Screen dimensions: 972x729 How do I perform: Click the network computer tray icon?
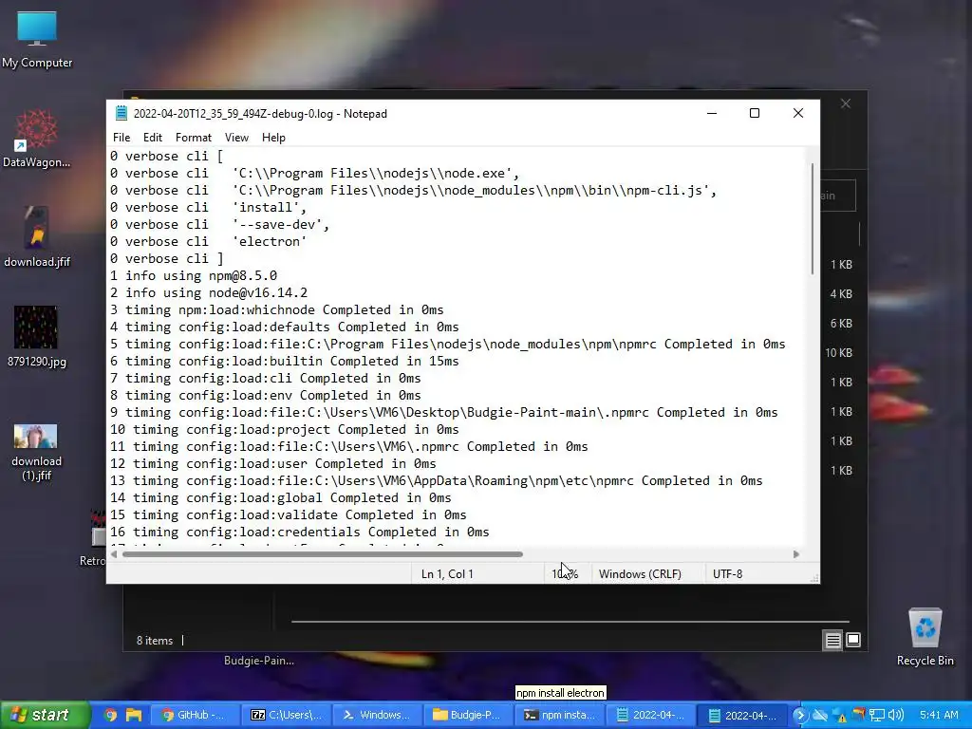pos(876,715)
